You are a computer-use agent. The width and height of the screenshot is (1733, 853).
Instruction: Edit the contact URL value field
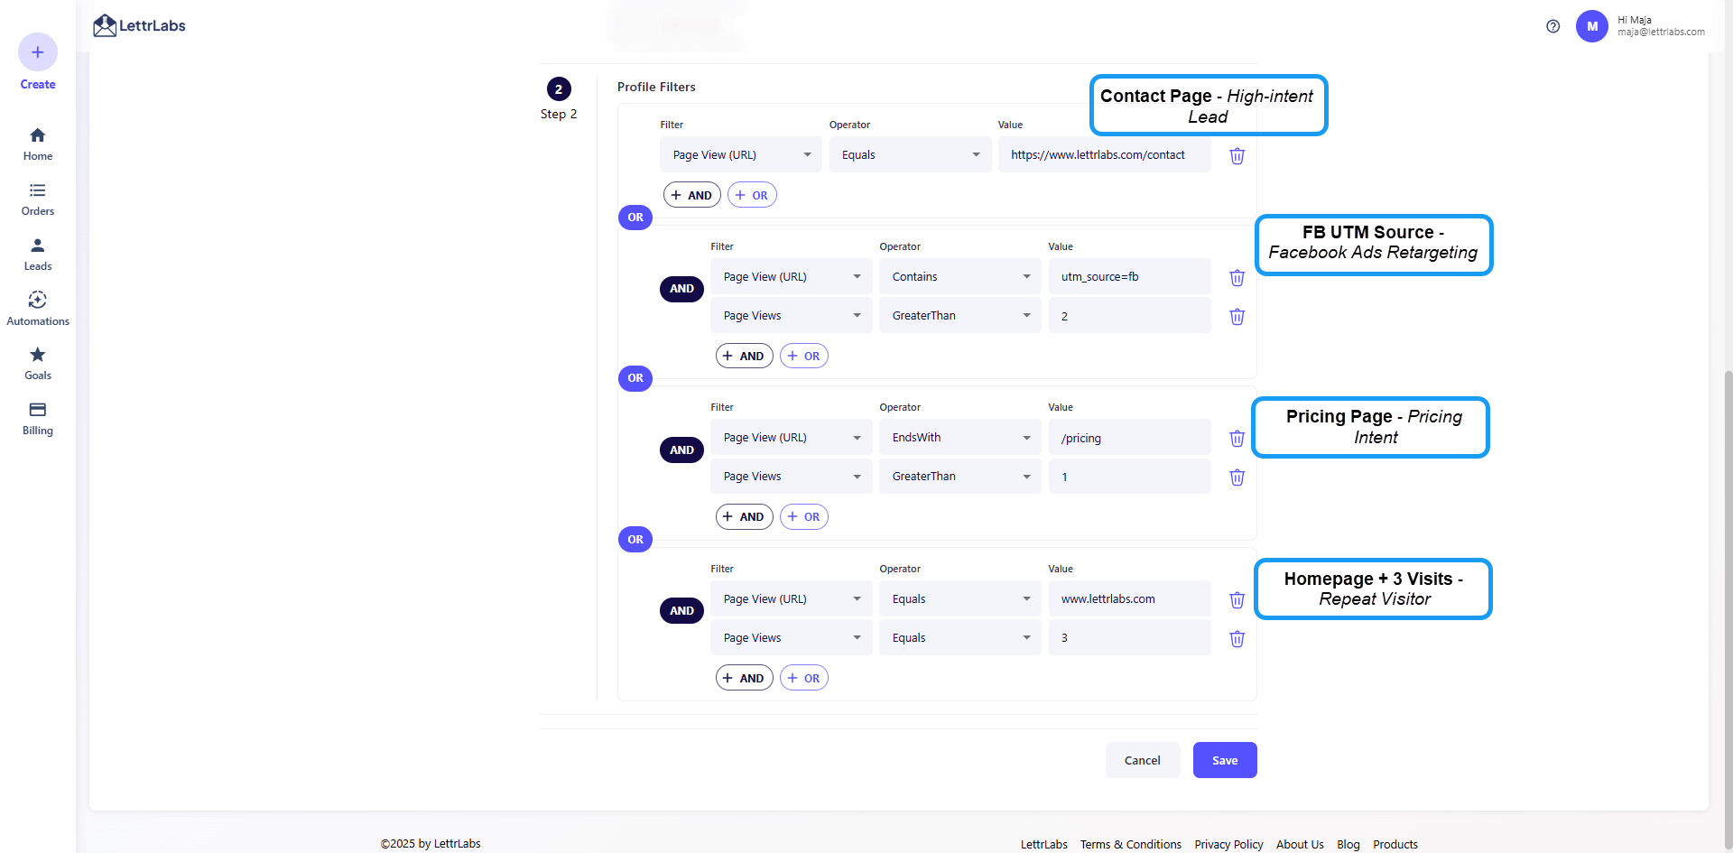[x=1105, y=154]
